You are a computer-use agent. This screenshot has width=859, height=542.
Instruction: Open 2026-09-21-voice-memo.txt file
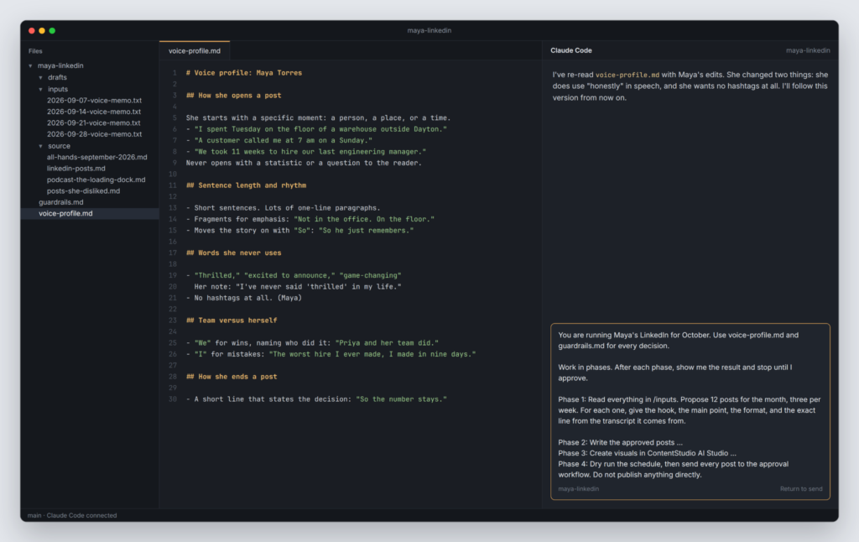(94, 122)
